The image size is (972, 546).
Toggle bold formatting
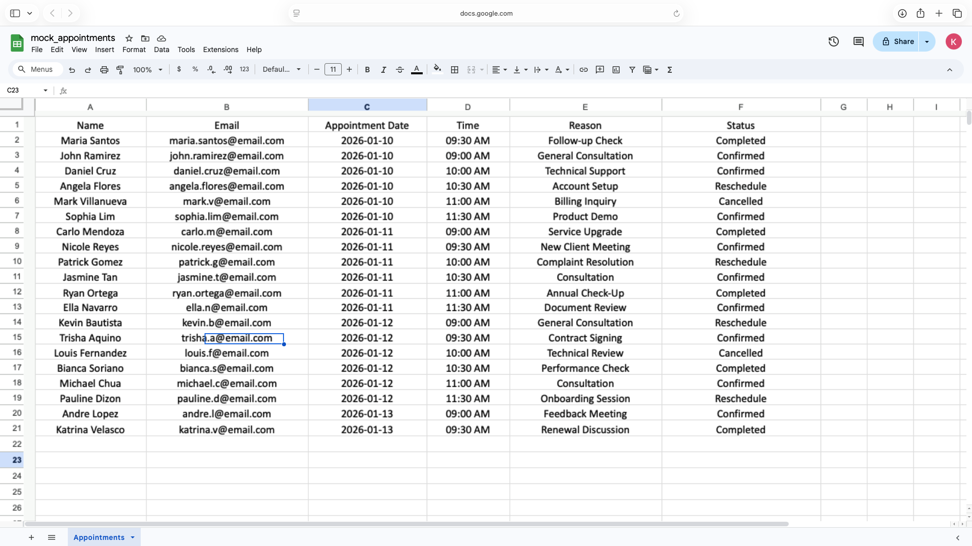point(367,70)
